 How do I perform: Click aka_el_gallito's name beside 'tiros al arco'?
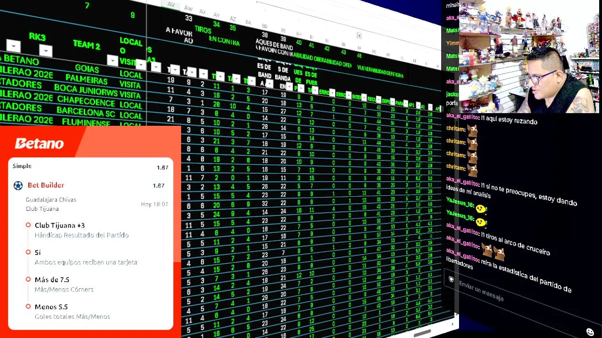pos(462,231)
